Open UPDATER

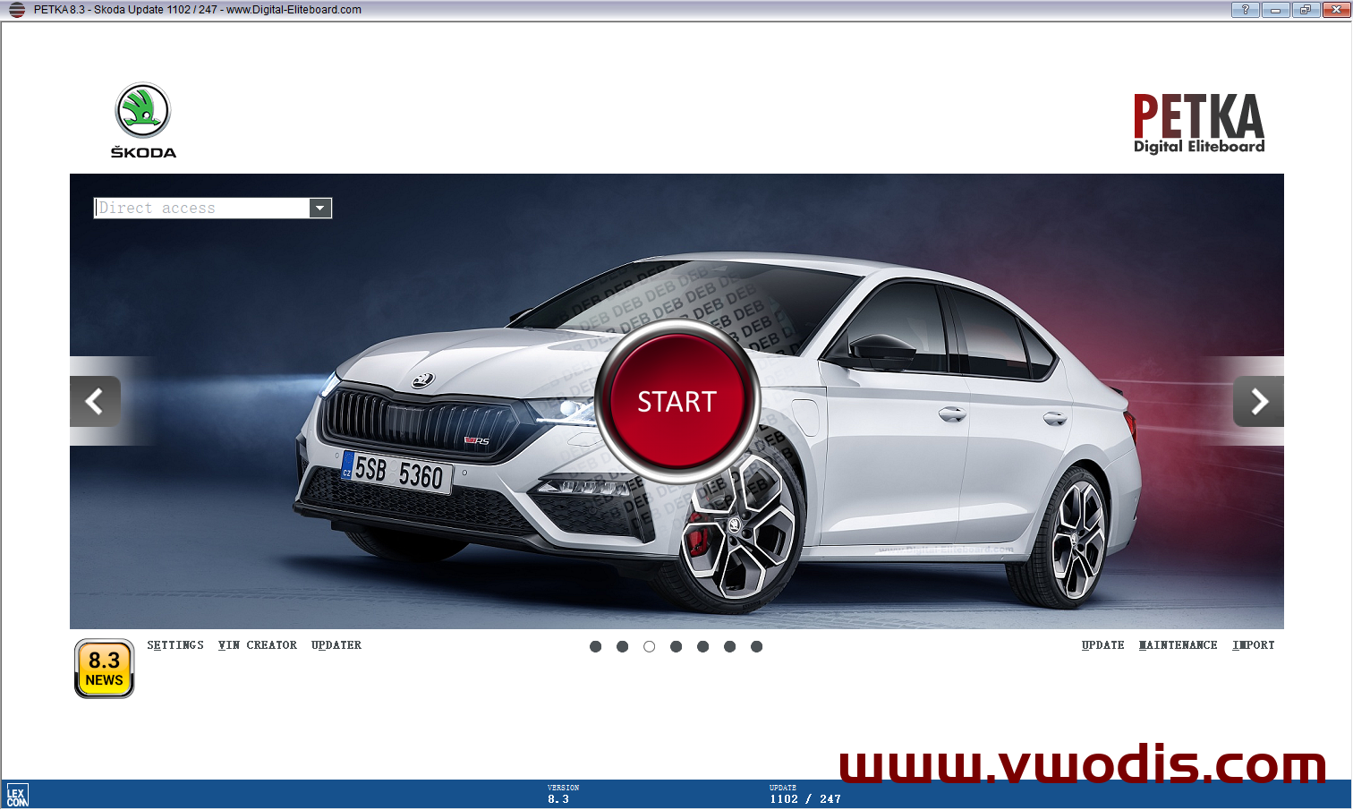pos(336,645)
